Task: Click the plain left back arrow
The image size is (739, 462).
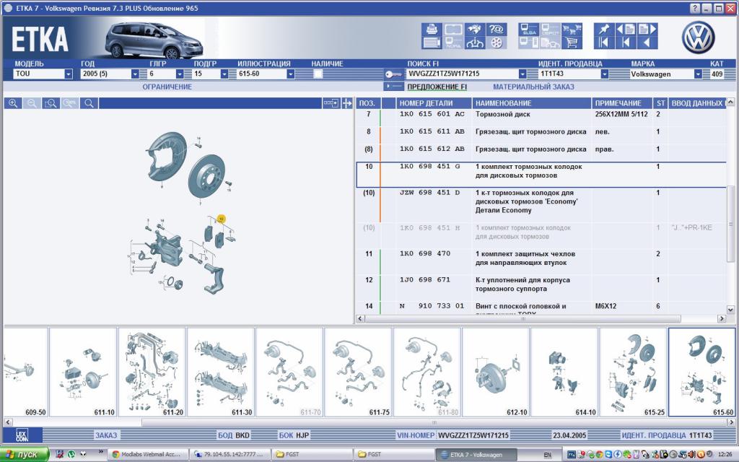Action: [x=647, y=43]
